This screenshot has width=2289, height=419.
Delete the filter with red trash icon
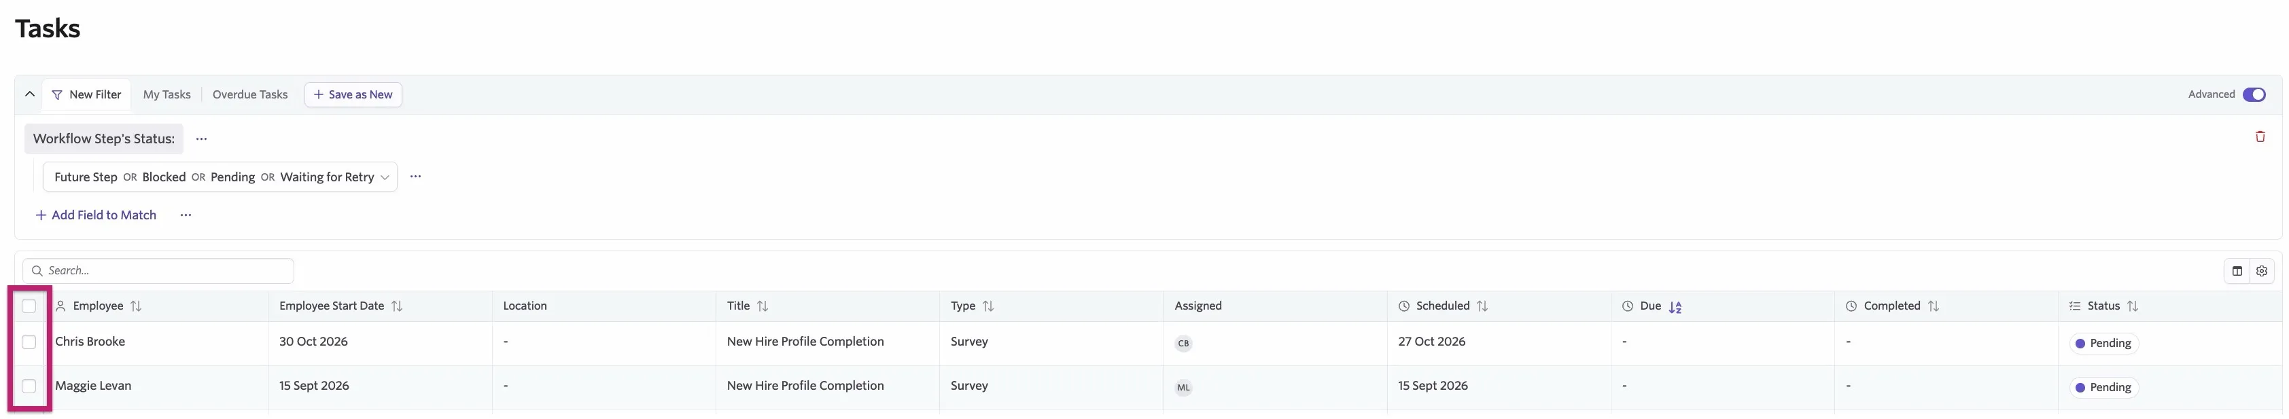coord(2260,136)
